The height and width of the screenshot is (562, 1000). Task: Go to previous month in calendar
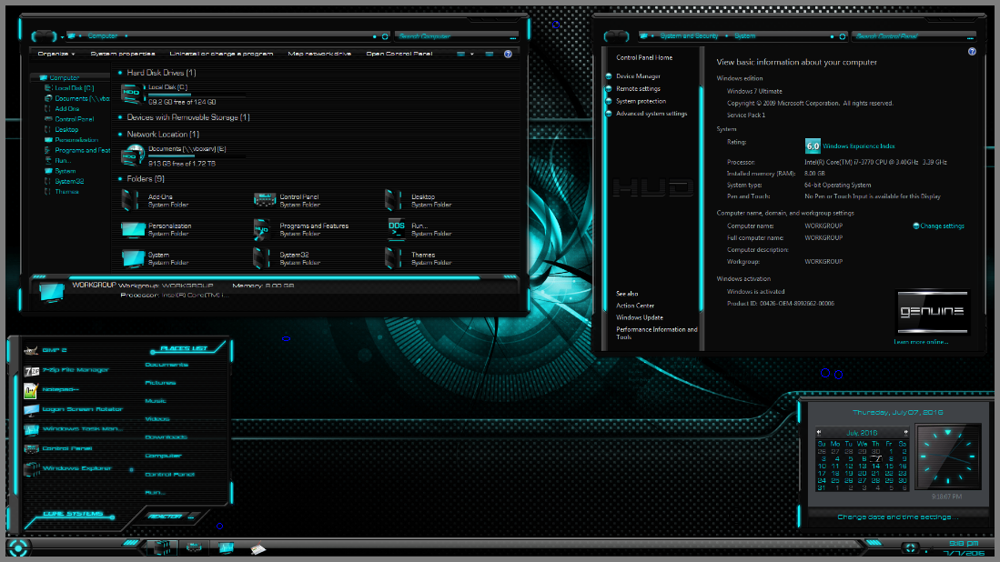(819, 432)
